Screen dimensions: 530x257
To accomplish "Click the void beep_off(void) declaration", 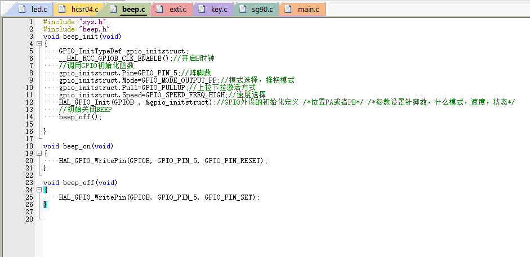I will 80,183.
